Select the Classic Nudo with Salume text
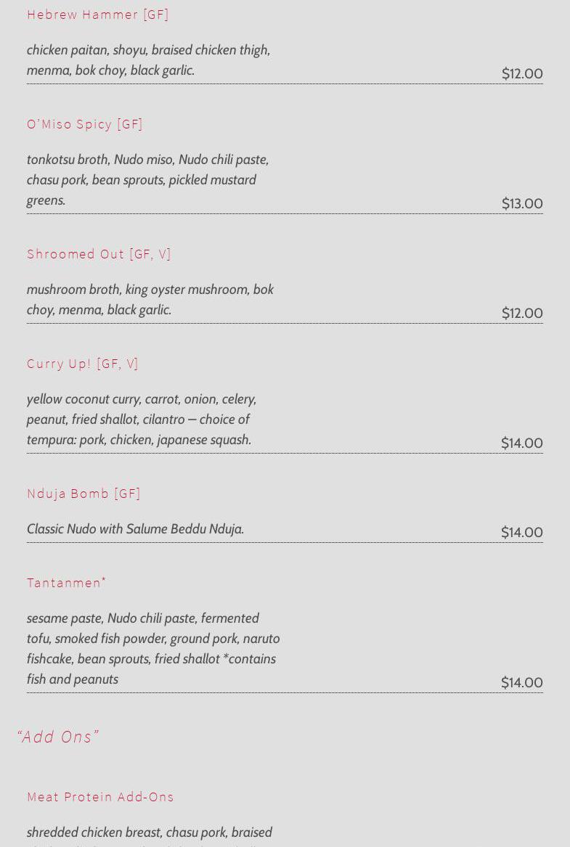The width and height of the screenshot is (570, 847). coord(135,529)
